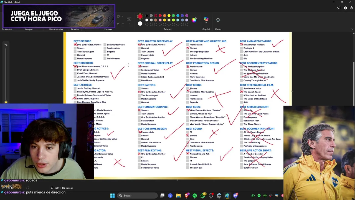Screen dimensions: 355x200
Task: Open Spotify from the taskbar
Action: [195, 196]
